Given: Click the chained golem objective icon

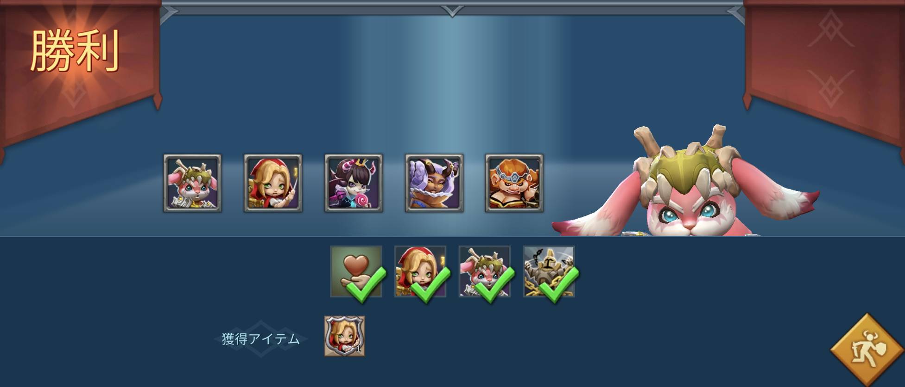Looking at the screenshot, I should point(549,271).
